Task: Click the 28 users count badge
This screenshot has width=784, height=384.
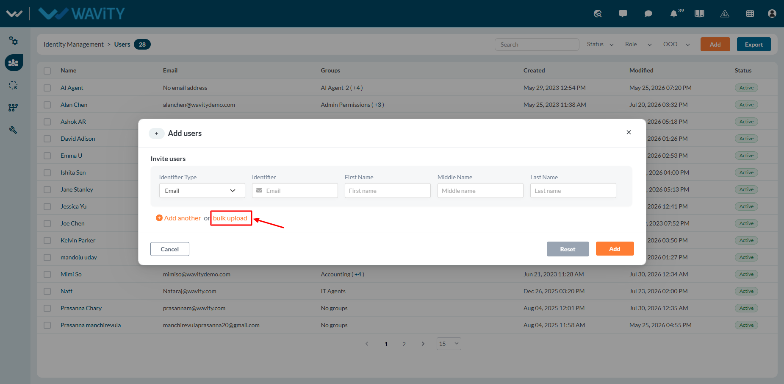Action: pyautogui.click(x=142, y=45)
